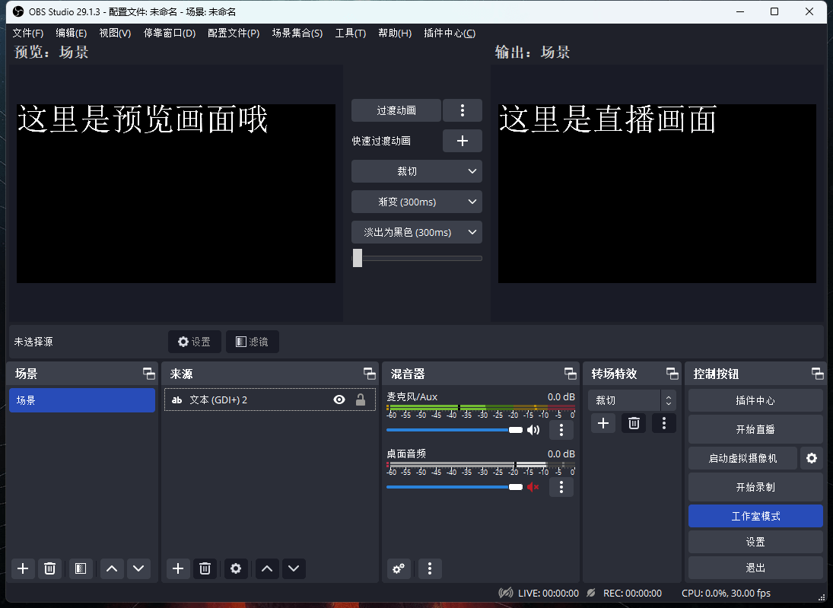This screenshot has width=833, height=608.
Task: Click the preview canvas 这里是预览画面哦
Action: coord(176,193)
